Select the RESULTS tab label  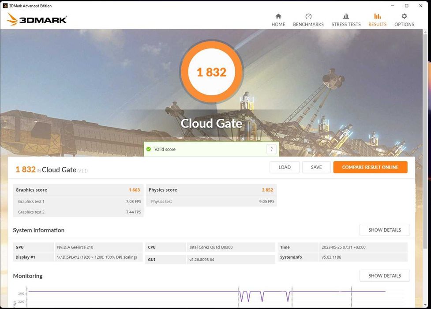(377, 24)
